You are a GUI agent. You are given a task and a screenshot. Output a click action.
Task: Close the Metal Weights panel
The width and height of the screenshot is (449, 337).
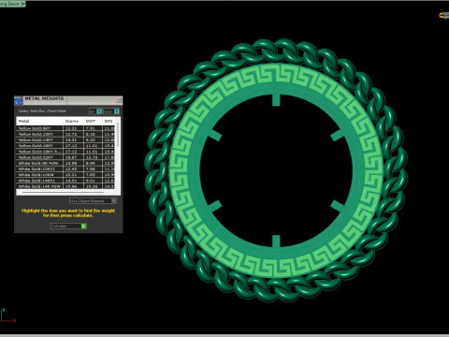(x=119, y=100)
